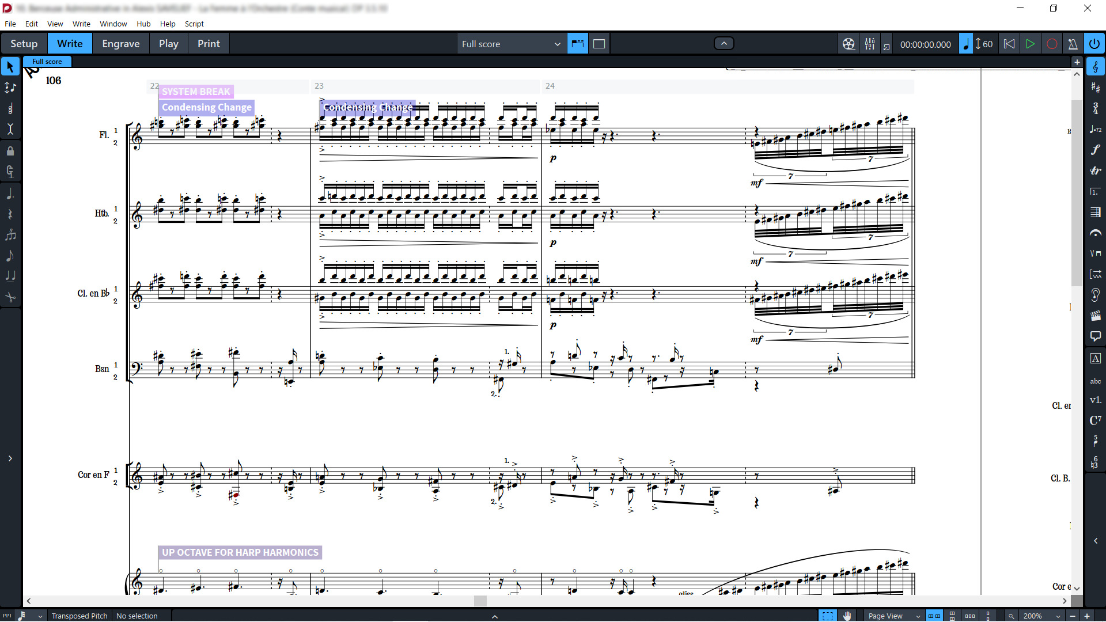Image resolution: width=1106 pixels, height=622 pixels.
Task: Open the video clapperboard panel
Action: click(x=1095, y=316)
